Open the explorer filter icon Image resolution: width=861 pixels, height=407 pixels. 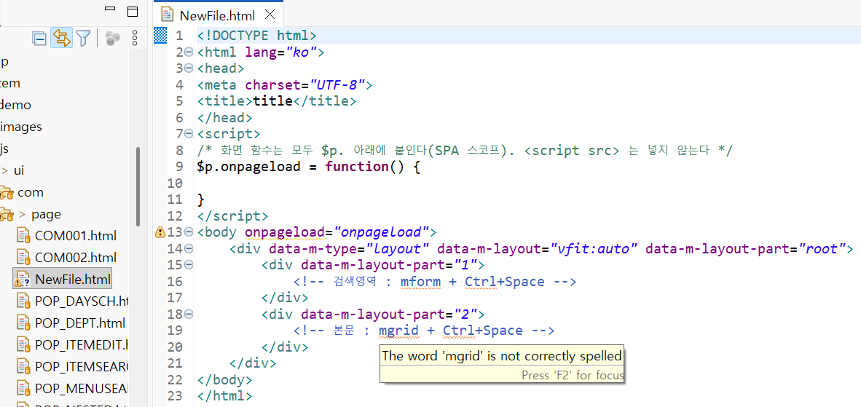point(83,39)
